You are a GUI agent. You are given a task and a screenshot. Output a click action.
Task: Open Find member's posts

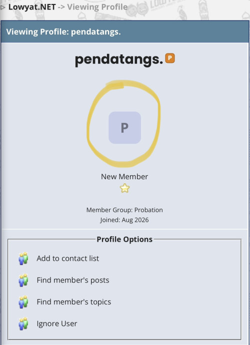(73, 280)
